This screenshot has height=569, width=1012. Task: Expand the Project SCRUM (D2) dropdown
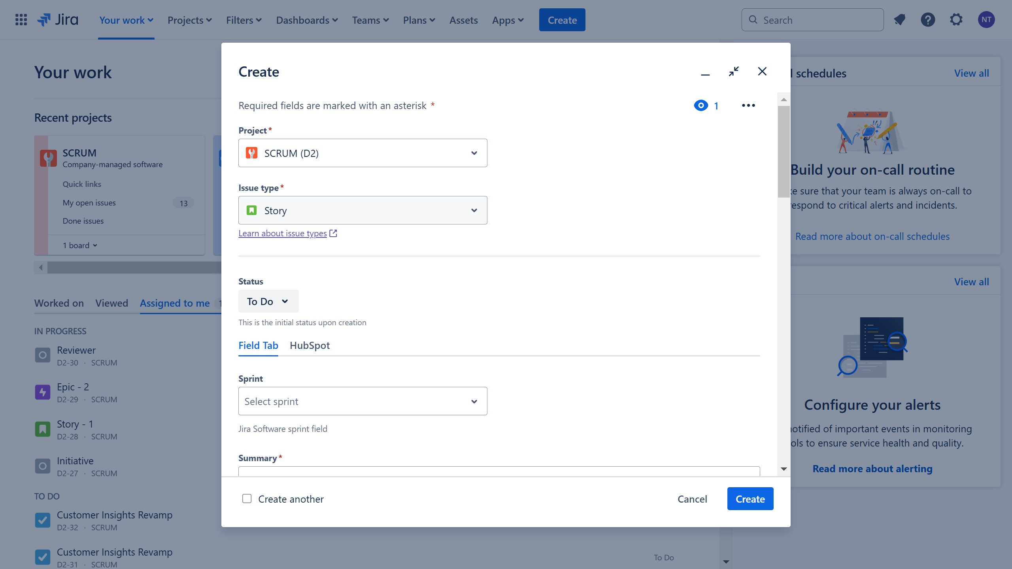tap(363, 153)
